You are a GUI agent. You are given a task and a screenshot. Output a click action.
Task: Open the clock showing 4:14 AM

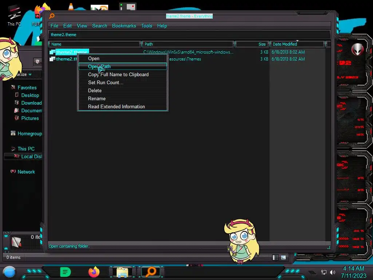(353, 272)
